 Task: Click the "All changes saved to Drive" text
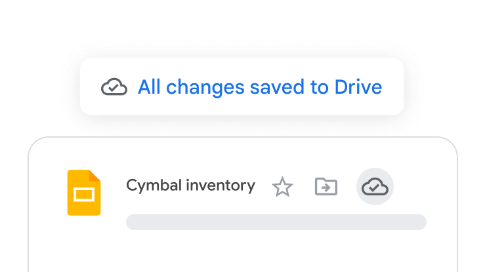tap(260, 87)
